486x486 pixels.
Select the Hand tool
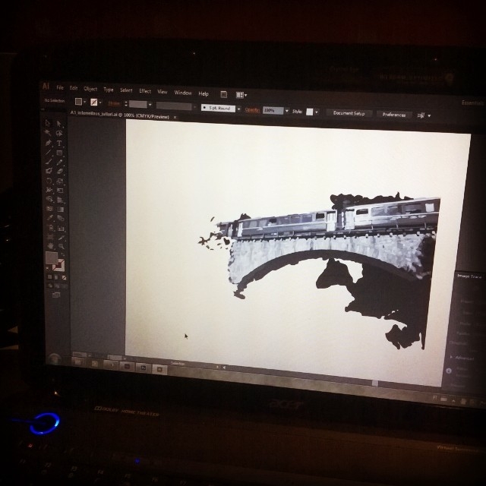tap(51, 246)
